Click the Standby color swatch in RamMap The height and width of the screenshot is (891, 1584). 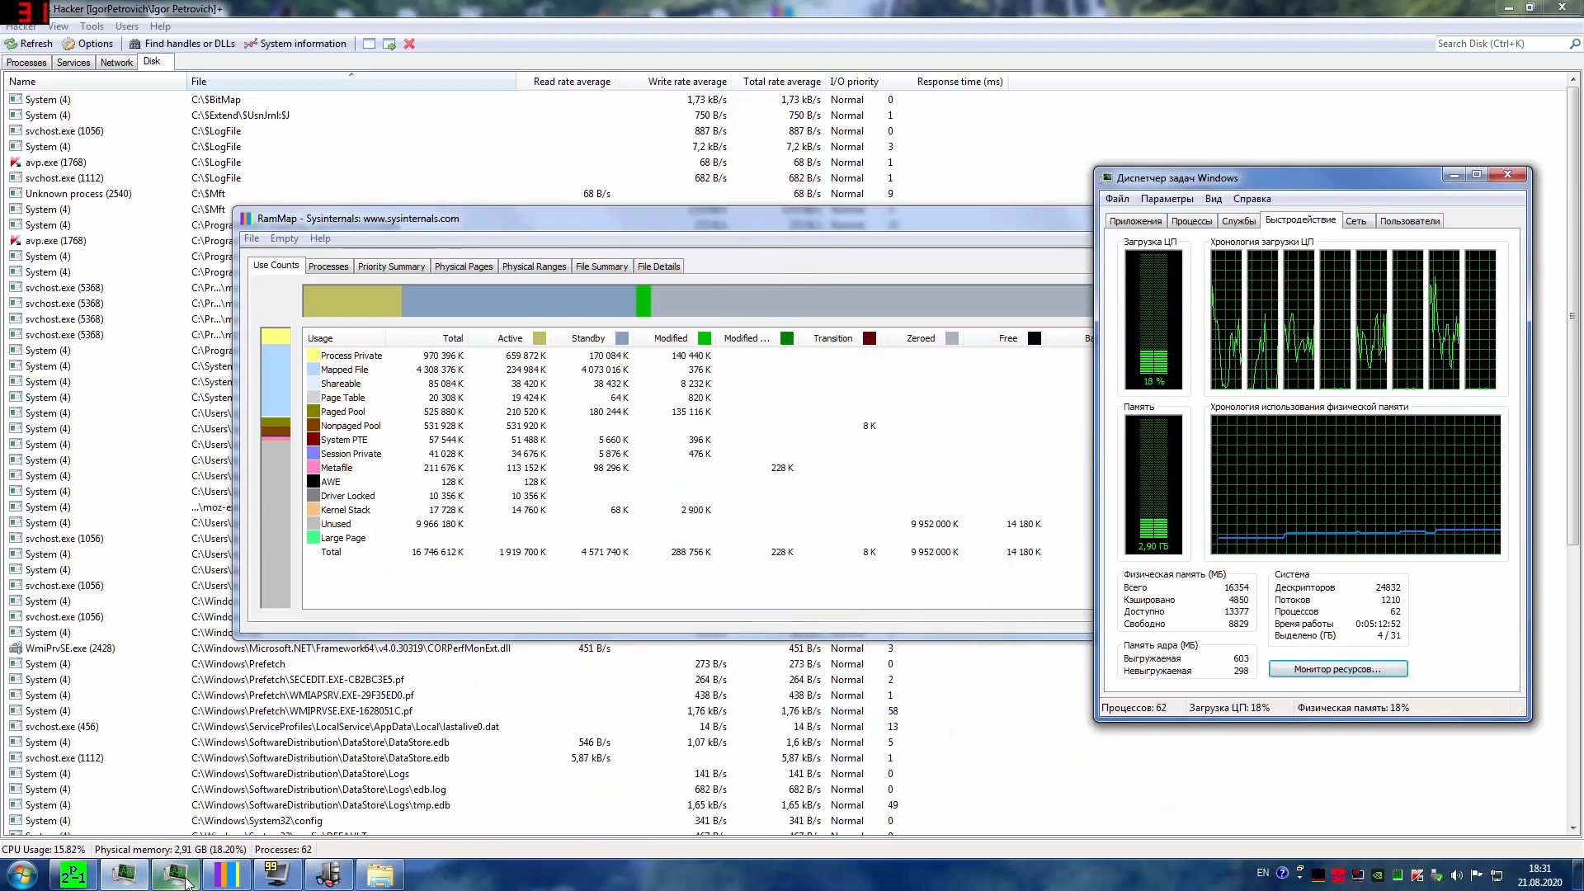(x=622, y=338)
